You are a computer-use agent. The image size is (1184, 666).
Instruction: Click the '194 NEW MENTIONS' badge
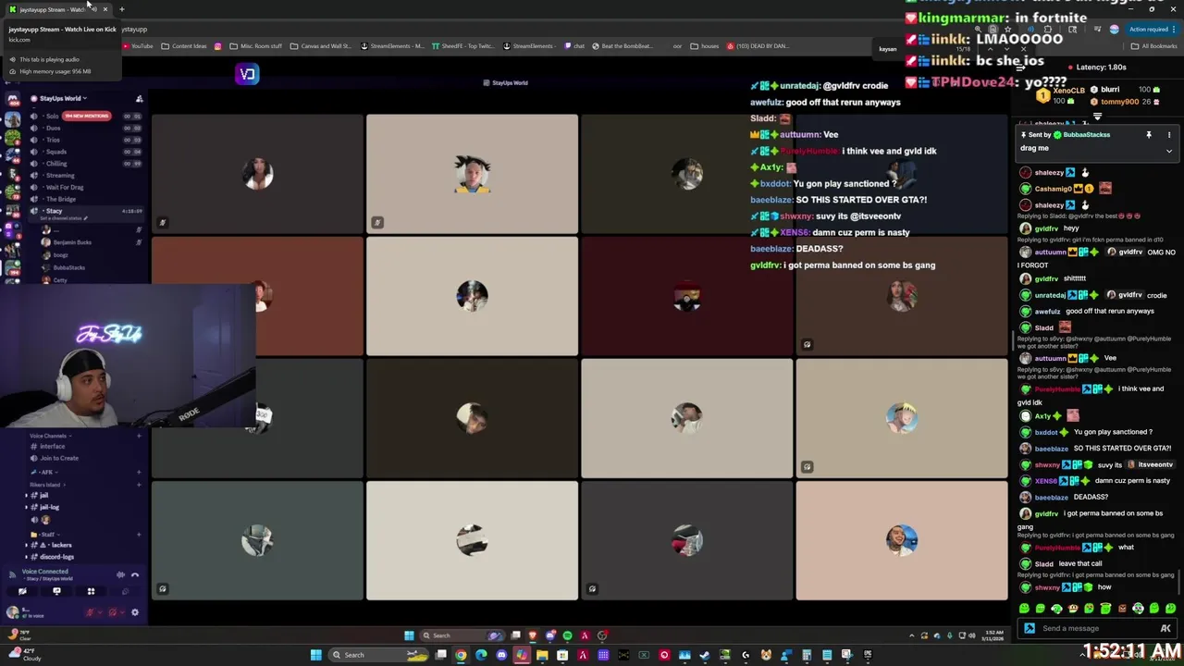pos(88,117)
